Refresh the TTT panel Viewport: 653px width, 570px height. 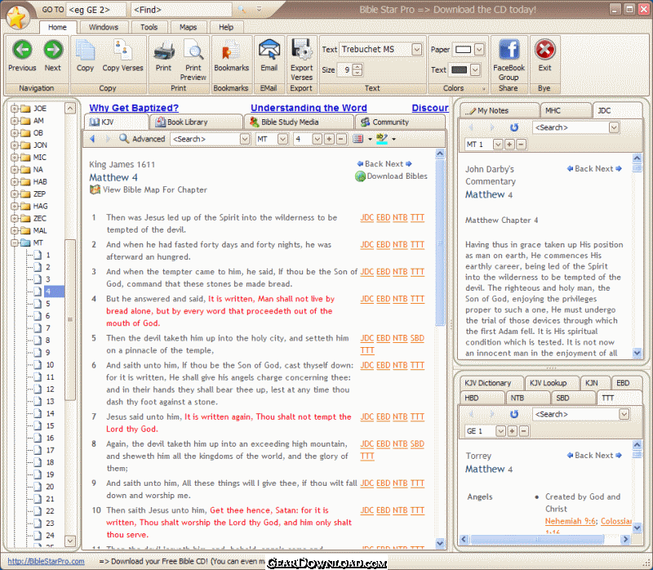click(514, 414)
